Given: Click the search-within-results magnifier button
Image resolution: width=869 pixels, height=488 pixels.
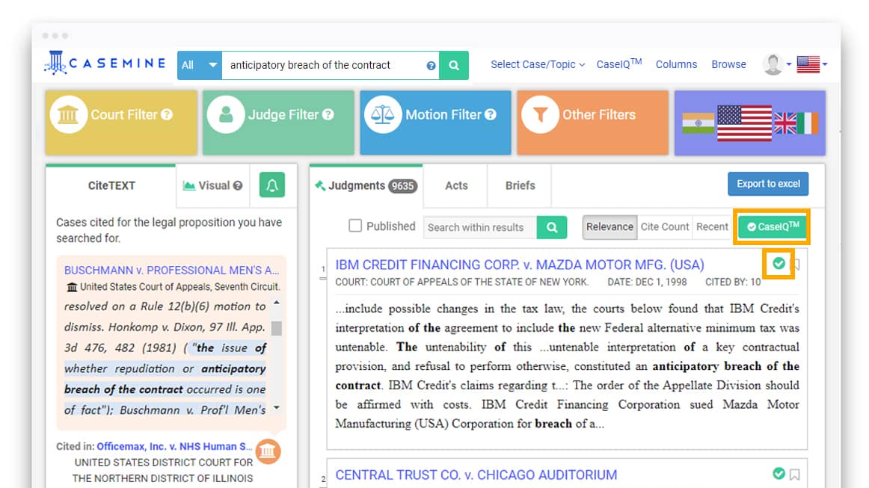Looking at the screenshot, I should click(552, 227).
